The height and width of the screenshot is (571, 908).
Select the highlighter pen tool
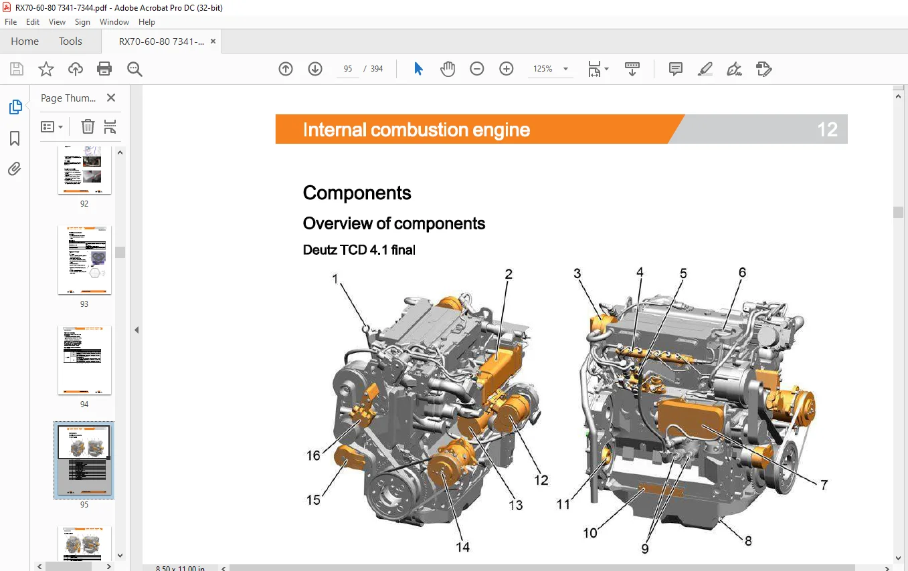(705, 69)
